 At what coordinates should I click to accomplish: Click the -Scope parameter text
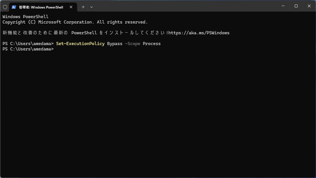pyautogui.click(x=133, y=44)
